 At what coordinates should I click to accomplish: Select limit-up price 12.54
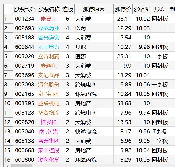coord(124,38)
